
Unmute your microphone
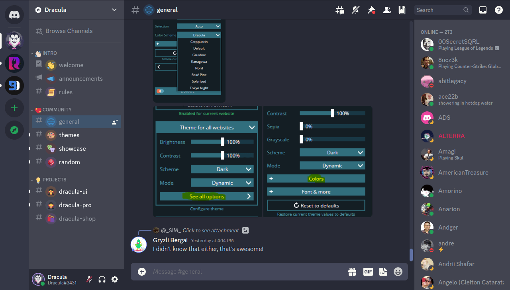[88, 279]
